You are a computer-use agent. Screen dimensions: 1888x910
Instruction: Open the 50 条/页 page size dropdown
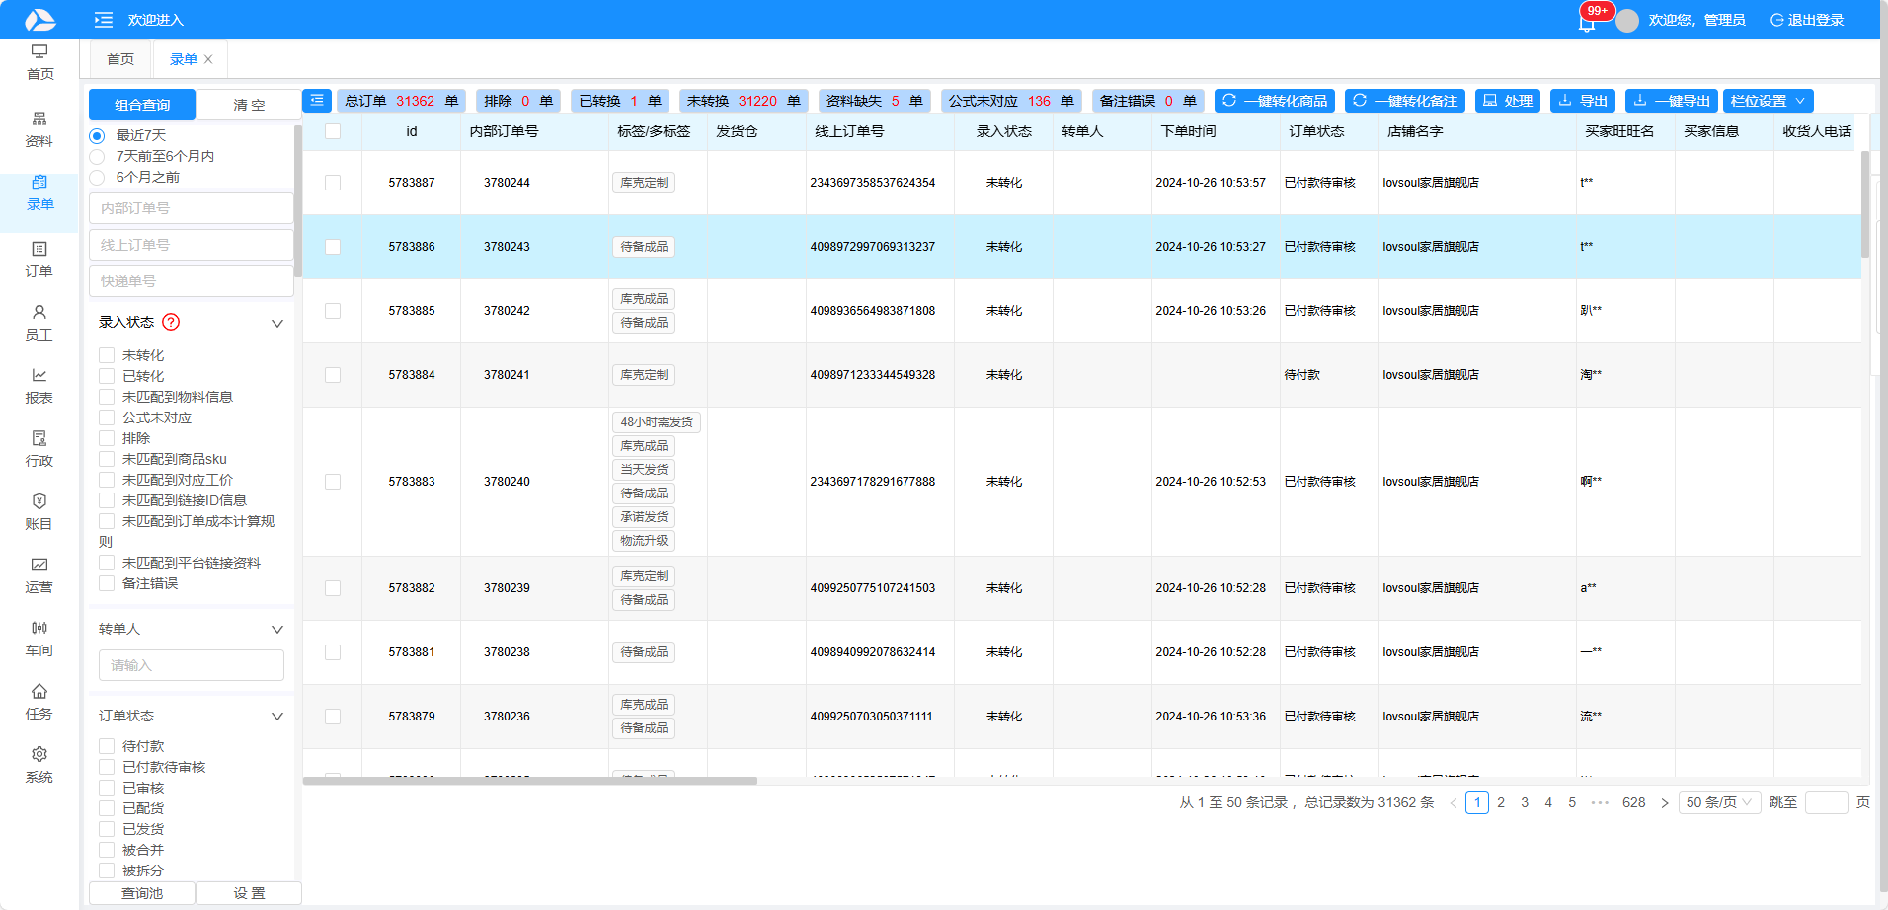coord(1719,802)
